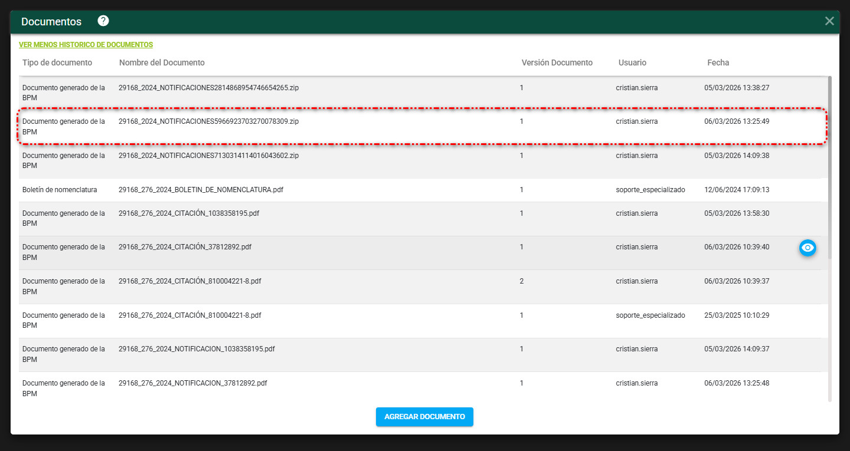The image size is (850, 451).
Task: Click the eye icon to view CITACIÓN_37812892.pdf
Action: tap(807, 248)
